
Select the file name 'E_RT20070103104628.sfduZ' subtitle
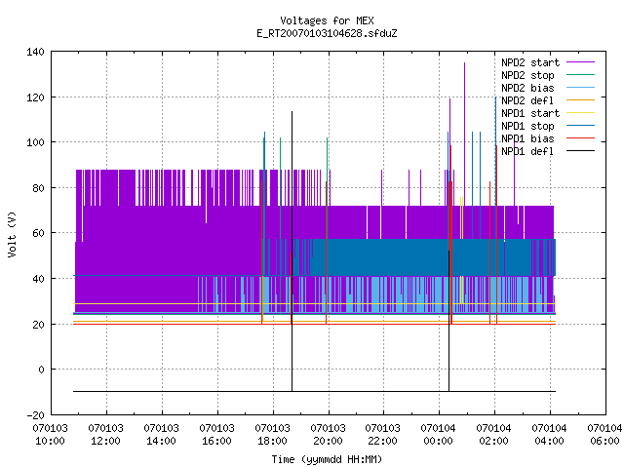pyautogui.click(x=327, y=33)
